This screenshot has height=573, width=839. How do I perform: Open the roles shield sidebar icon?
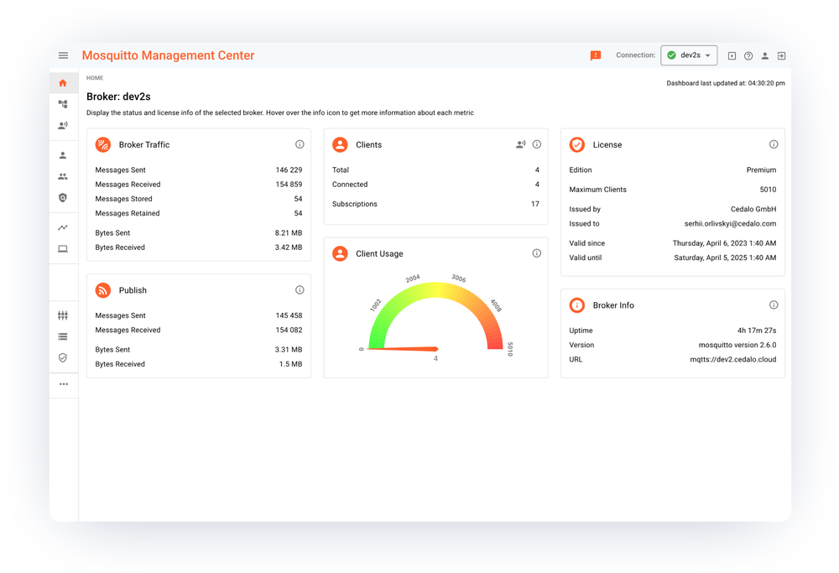(63, 198)
